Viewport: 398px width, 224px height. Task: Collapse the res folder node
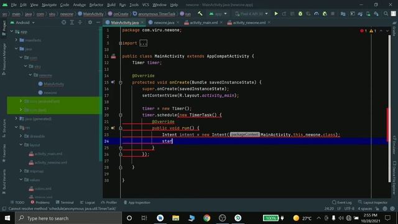pyautogui.click(x=16, y=127)
